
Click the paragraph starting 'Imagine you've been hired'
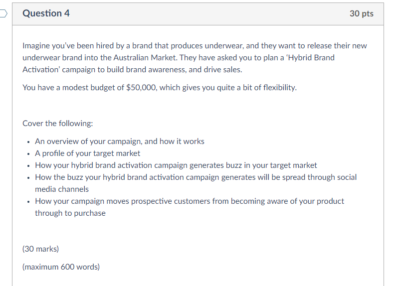coord(195,57)
